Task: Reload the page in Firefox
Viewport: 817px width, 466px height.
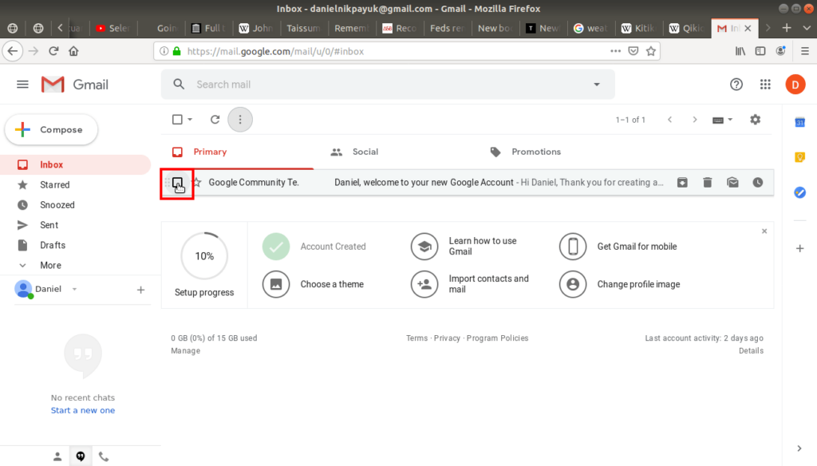Action: point(53,51)
